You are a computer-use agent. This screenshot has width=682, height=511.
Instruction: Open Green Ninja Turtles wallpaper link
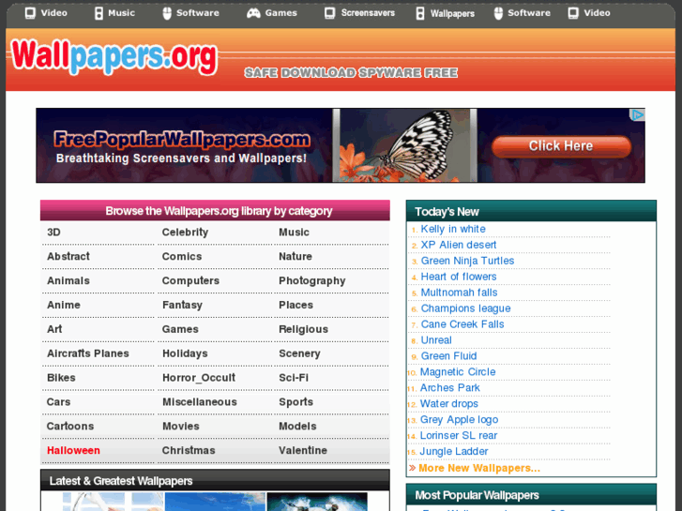coord(467,261)
